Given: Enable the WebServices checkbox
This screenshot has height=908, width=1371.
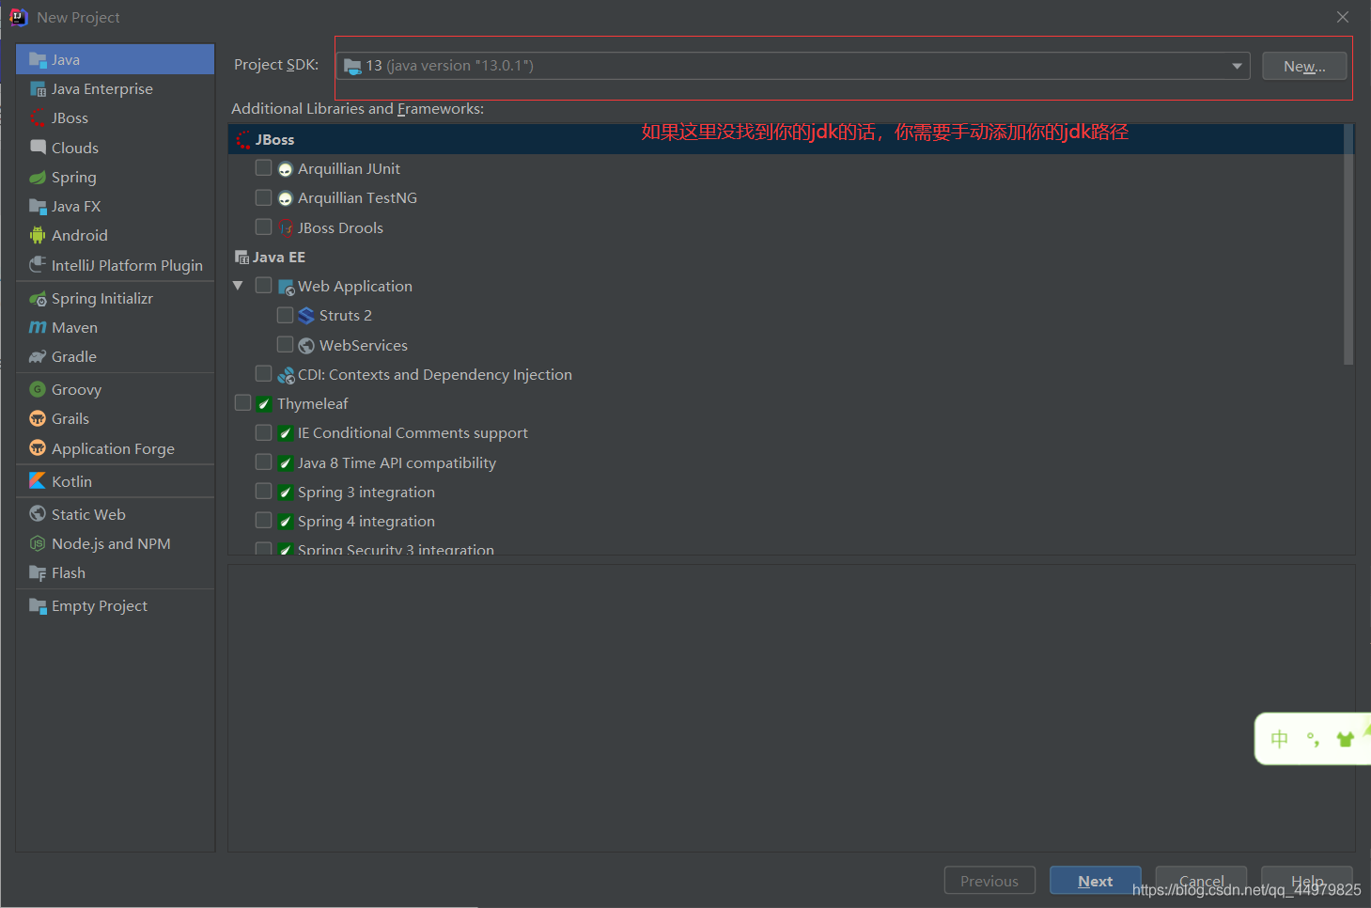Looking at the screenshot, I should [286, 345].
